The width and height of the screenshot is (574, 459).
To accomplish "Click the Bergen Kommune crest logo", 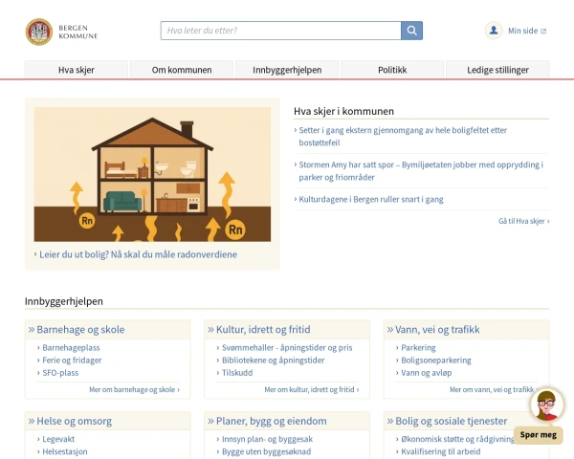I will point(39,32).
